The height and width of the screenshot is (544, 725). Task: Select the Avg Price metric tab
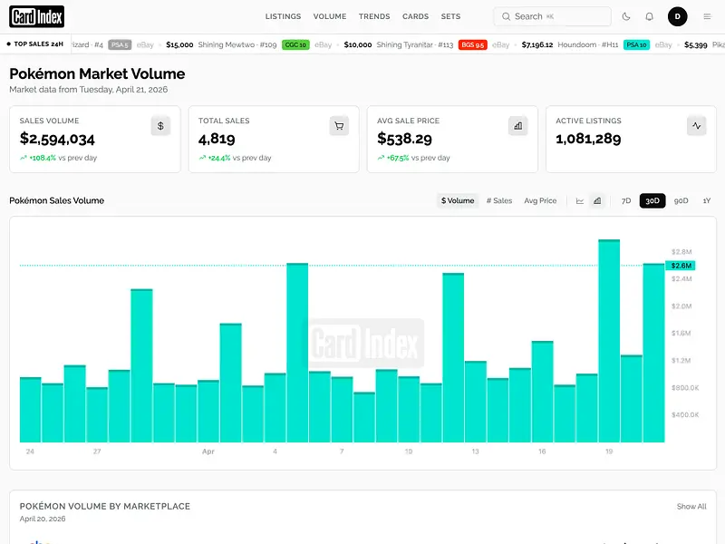pyautogui.click(x=540, y=200)
